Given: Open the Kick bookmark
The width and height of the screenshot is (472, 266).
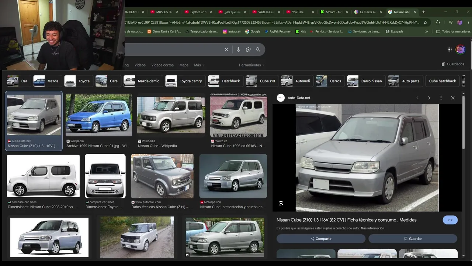Looking at the screenshot, I should [301, 31].
